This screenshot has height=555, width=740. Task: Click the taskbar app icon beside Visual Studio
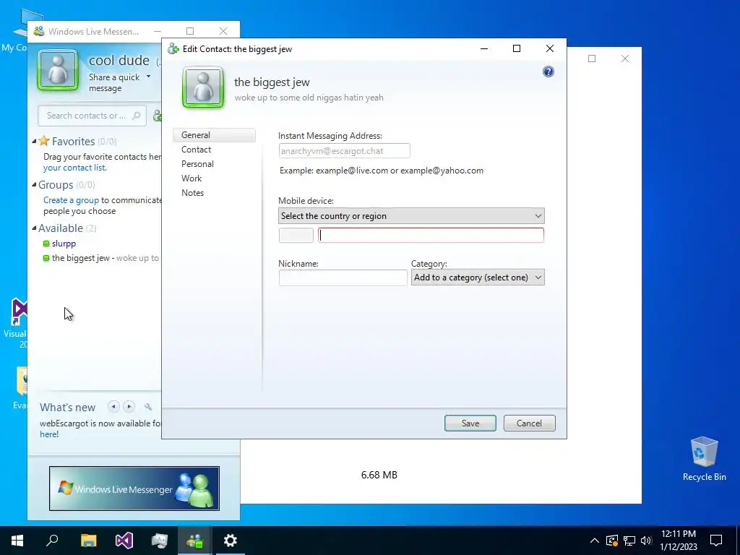tap(160, 541)
